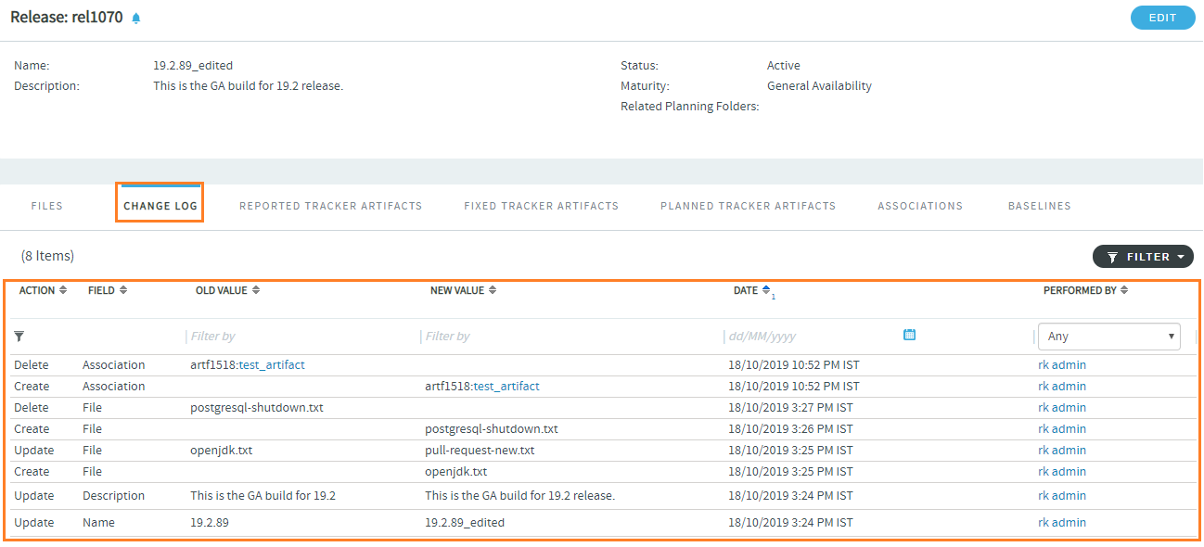Image resolution: width=1204 pixels, height=547 pixels.
Task: Click the bell notification icon beside rel1070
Action: 136,18
